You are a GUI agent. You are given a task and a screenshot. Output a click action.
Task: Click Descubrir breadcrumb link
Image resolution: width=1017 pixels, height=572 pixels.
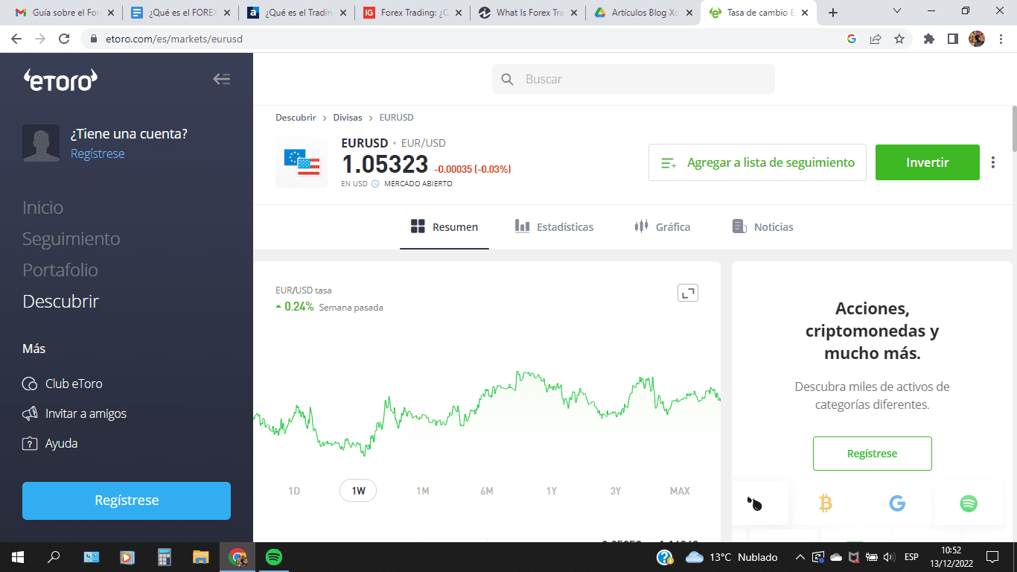[296, 118]
